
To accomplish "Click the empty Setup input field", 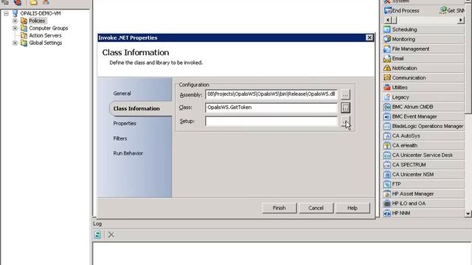I will 271,121.
